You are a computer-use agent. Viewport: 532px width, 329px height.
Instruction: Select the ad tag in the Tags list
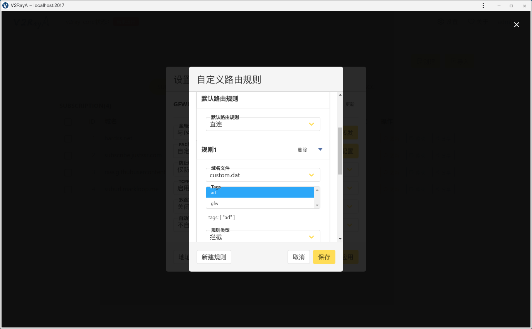[260, 192]
